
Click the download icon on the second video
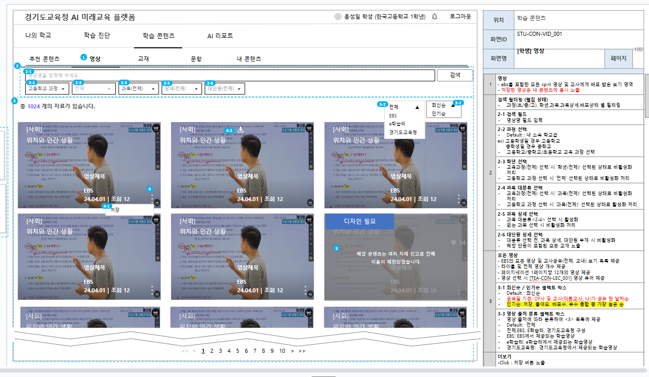241,130
